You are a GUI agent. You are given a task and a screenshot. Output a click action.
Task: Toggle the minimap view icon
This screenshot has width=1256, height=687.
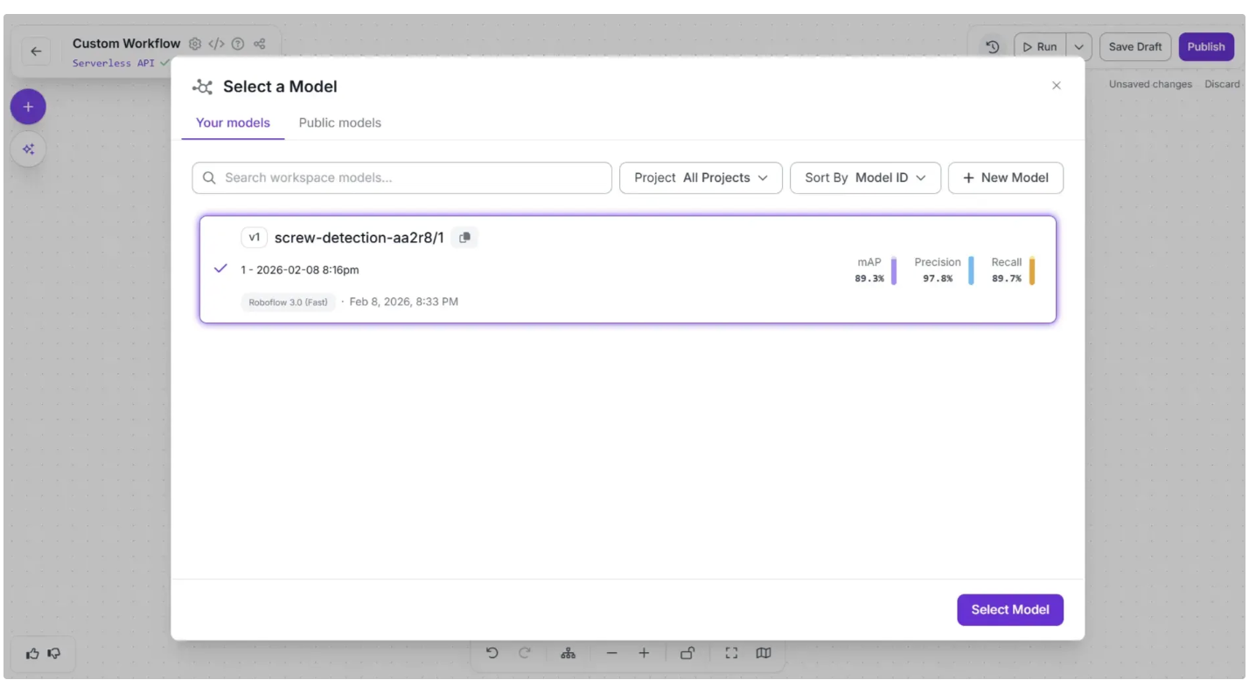[764, 653]
